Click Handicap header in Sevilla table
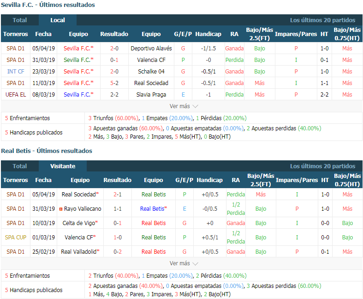 click(208, 34)
